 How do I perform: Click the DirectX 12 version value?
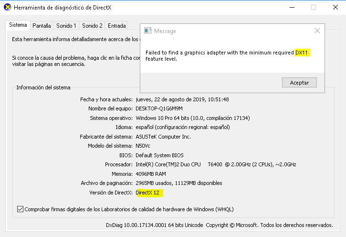(147, 193)
